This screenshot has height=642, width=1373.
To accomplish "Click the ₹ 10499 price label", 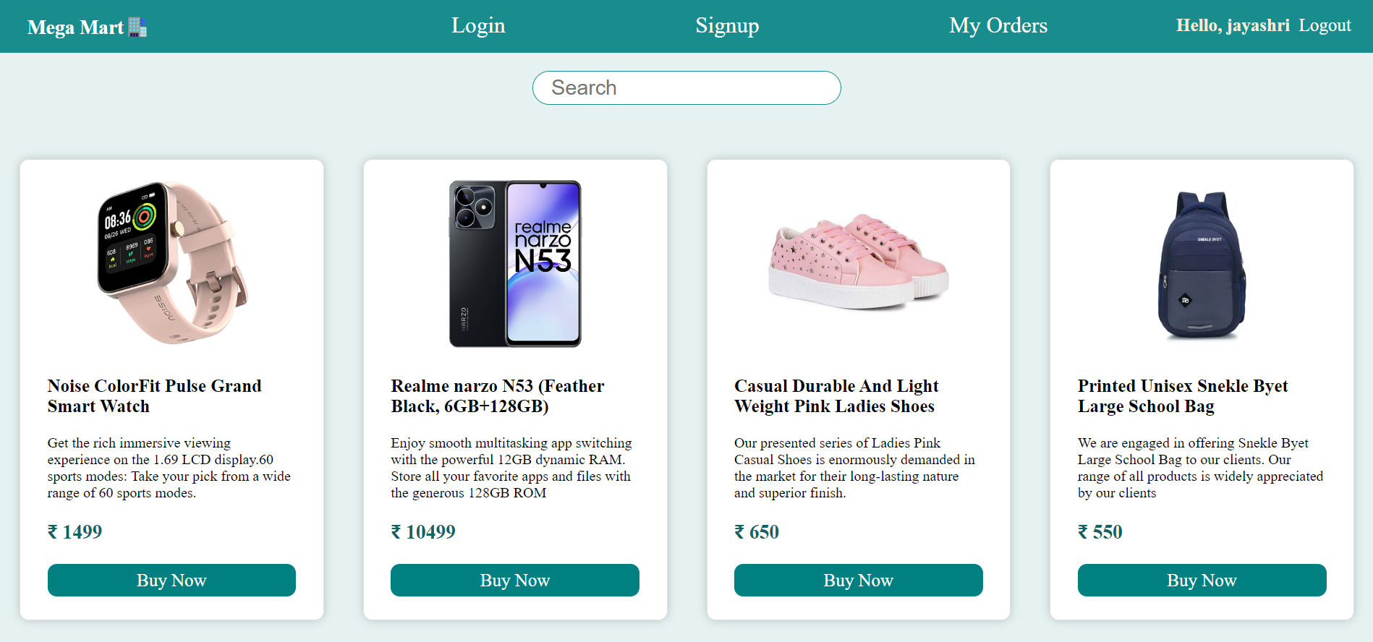I will coord(423,532).
